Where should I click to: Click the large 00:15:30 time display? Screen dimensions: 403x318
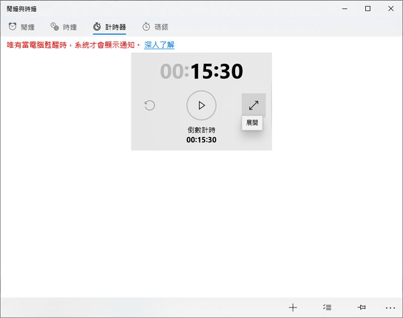point(201,72)
